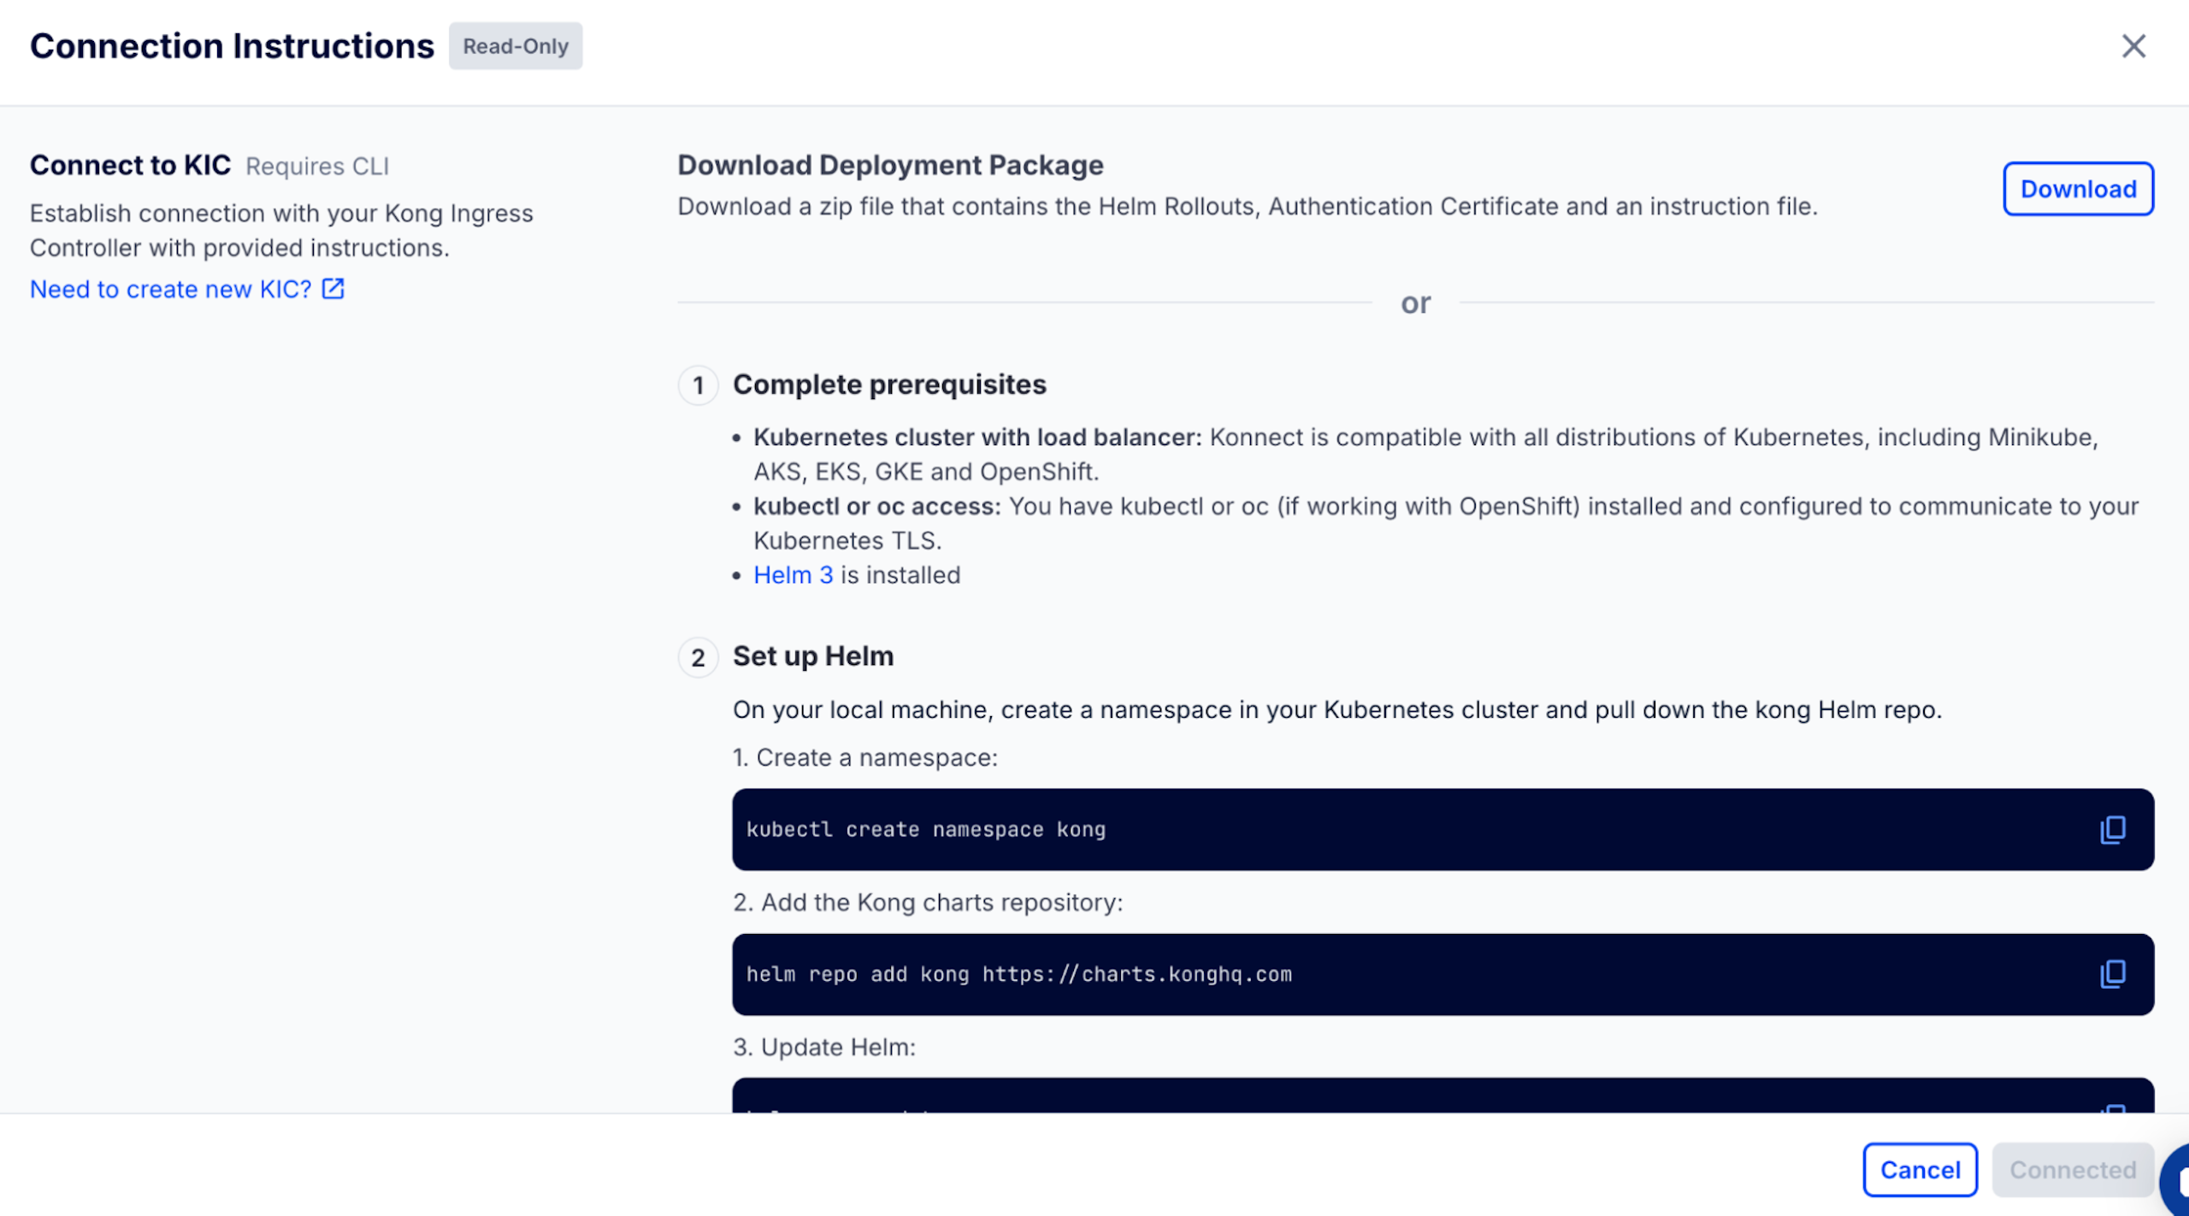Copy the kubectl create namespace command
2189x1216 pixels.
tap(2112, 829)
